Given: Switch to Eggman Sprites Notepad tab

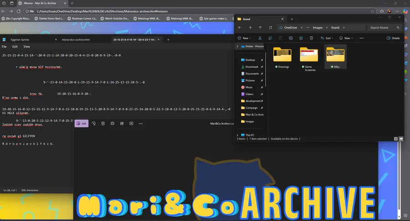Looking at the screenshot, I should pos(30,39).
